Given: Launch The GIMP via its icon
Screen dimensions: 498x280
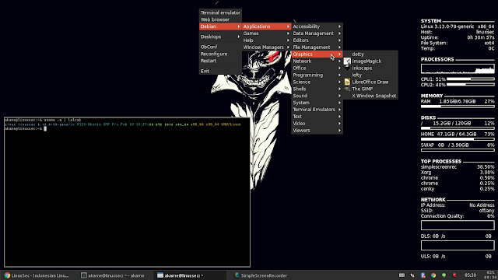Looking at the screenshot, I should coord(347,89).
